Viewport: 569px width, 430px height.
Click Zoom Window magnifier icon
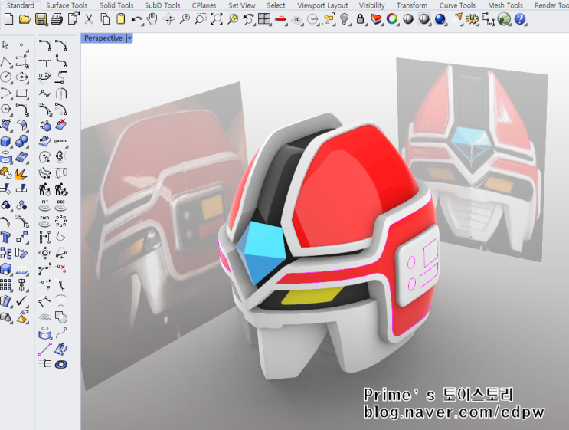click(x=201, y=19)
